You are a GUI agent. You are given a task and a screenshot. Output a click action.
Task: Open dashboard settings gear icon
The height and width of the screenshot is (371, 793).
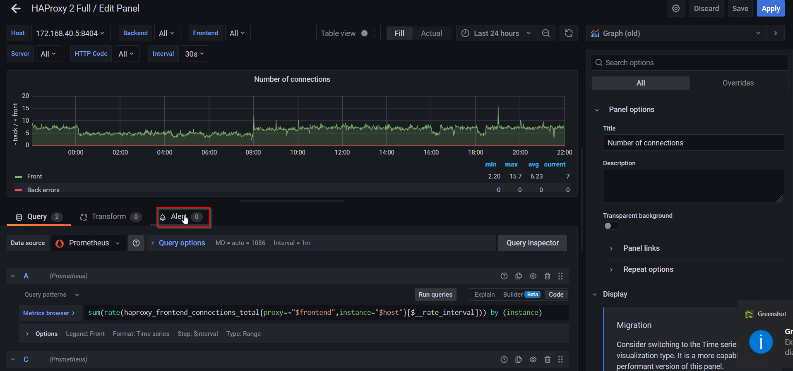tap(676, 8)
